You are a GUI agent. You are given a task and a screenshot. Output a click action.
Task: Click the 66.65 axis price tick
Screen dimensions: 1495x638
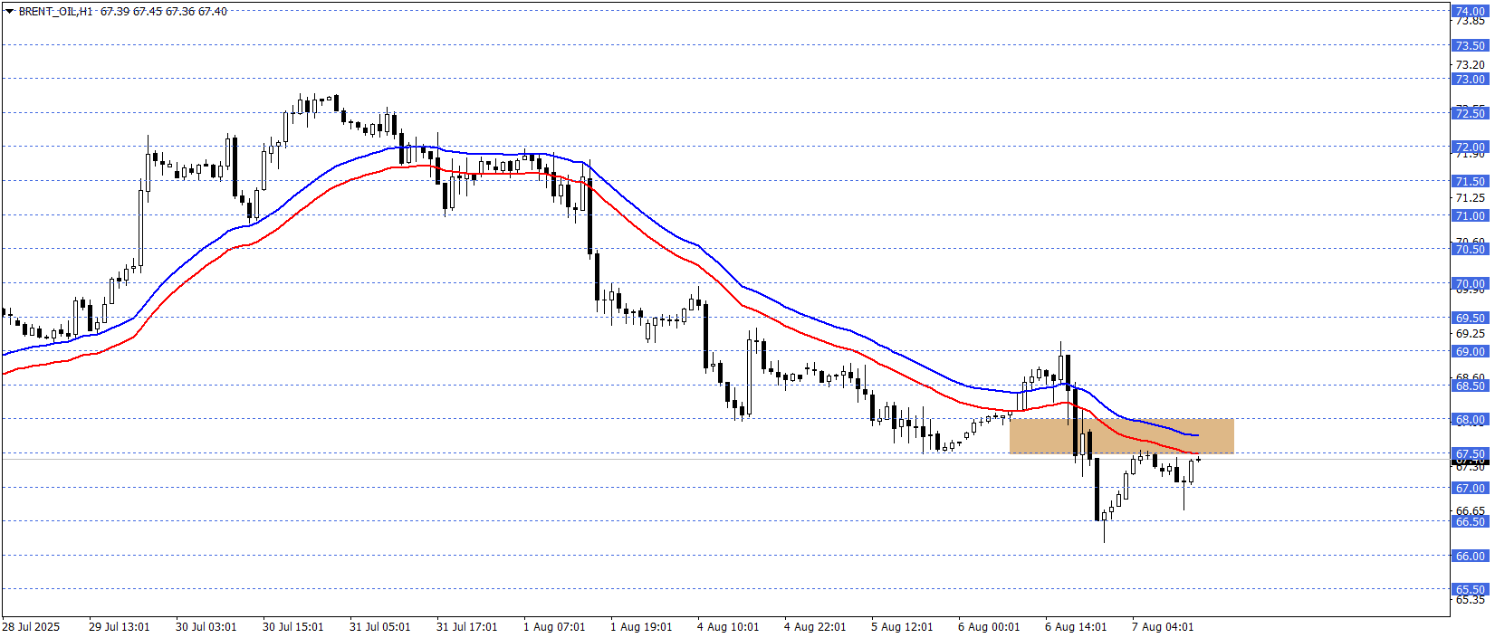coord(1471,510)
